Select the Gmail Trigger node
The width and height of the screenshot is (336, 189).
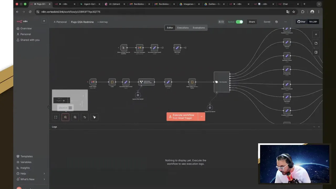93,82
